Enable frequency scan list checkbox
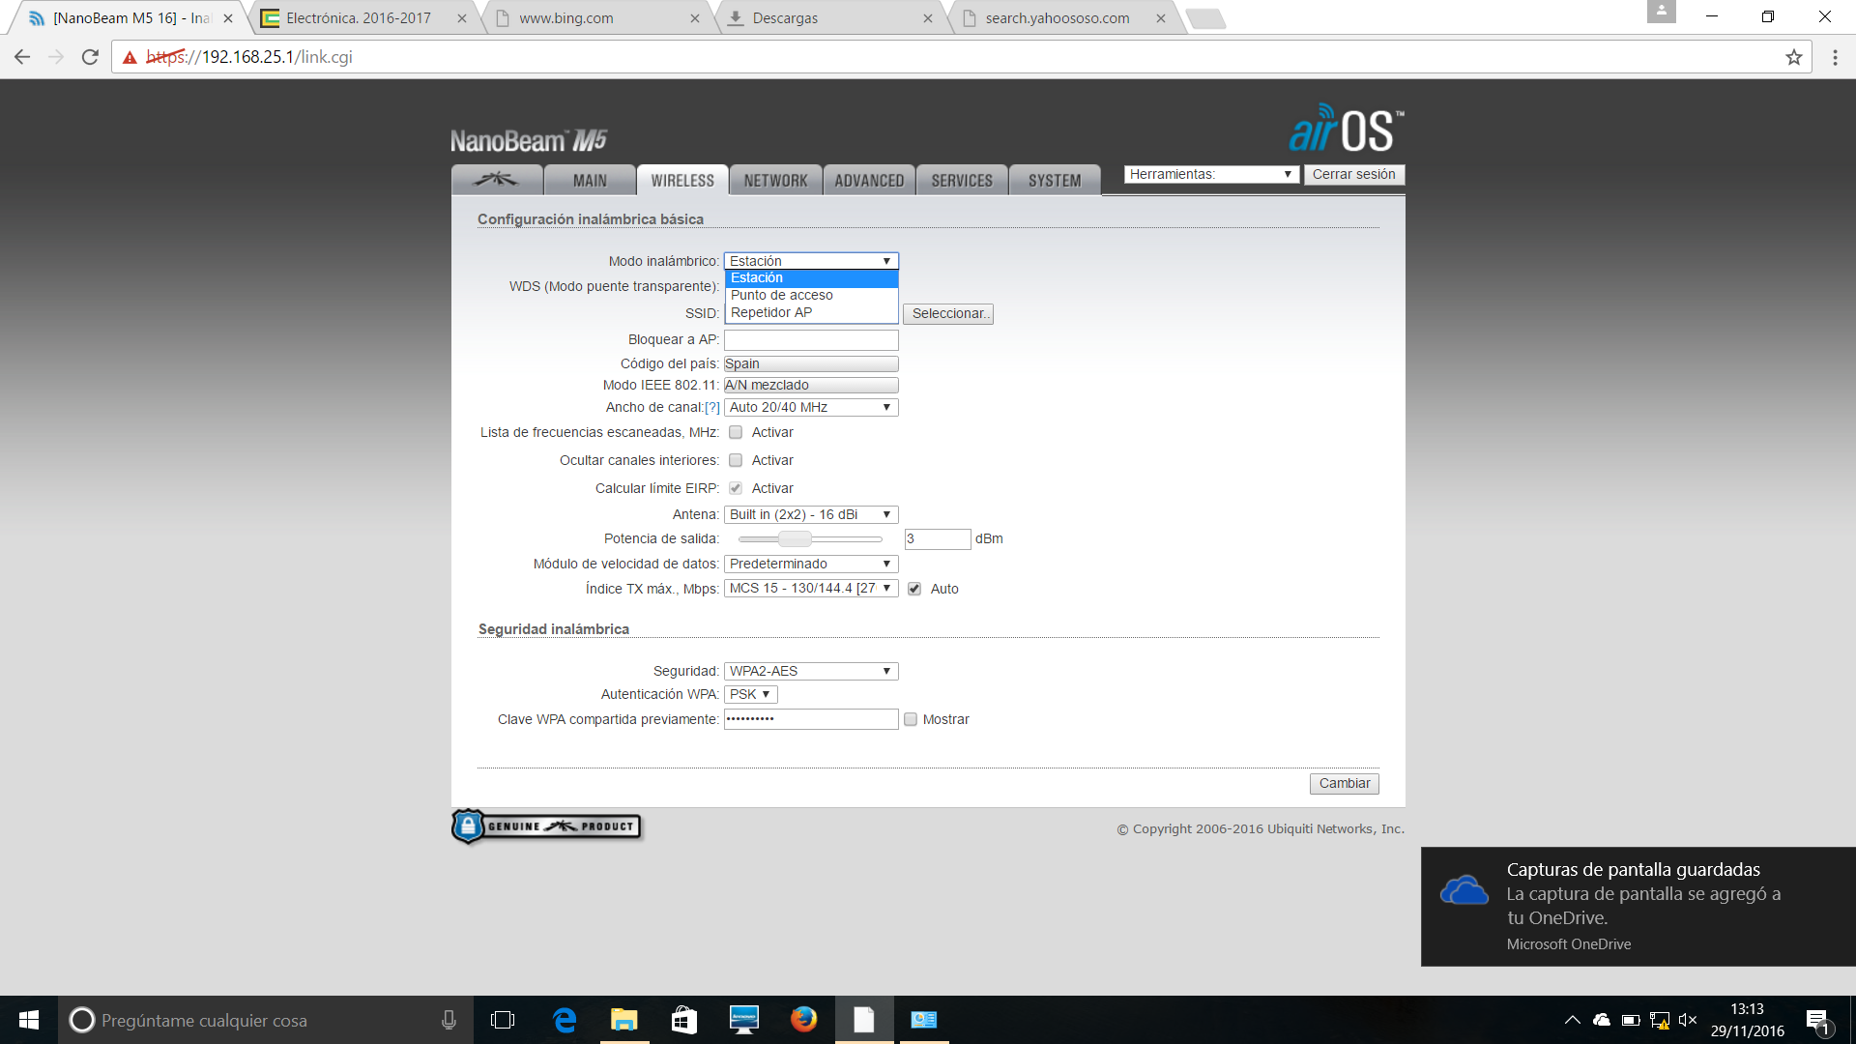Image resolution: width=1856 pixels, height=1044 pixels. point(736,432)
